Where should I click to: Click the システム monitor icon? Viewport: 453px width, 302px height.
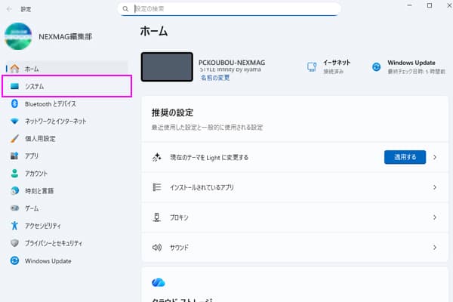click(x=14, y=86)
